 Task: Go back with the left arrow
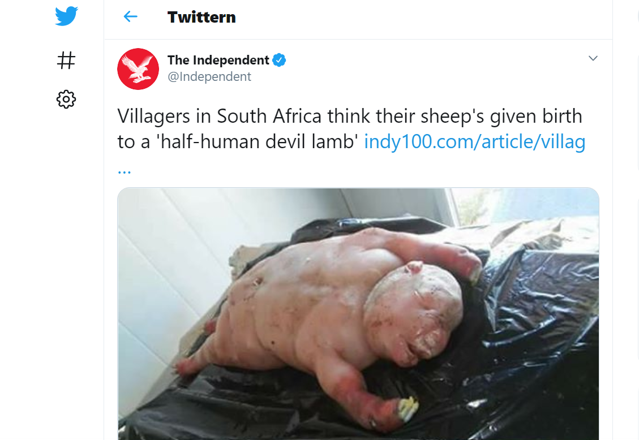click(130, 17)
